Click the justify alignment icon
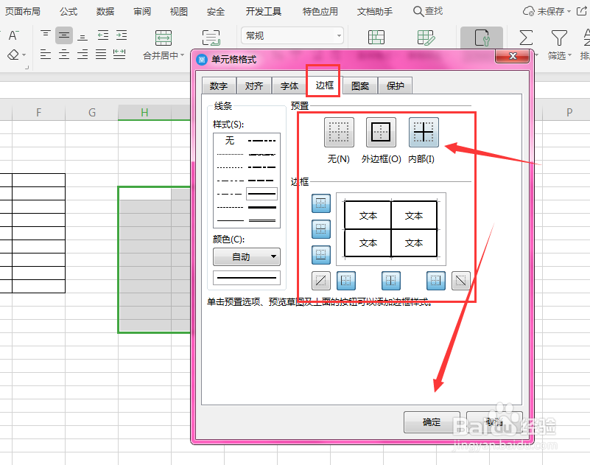 coord(101,55)
